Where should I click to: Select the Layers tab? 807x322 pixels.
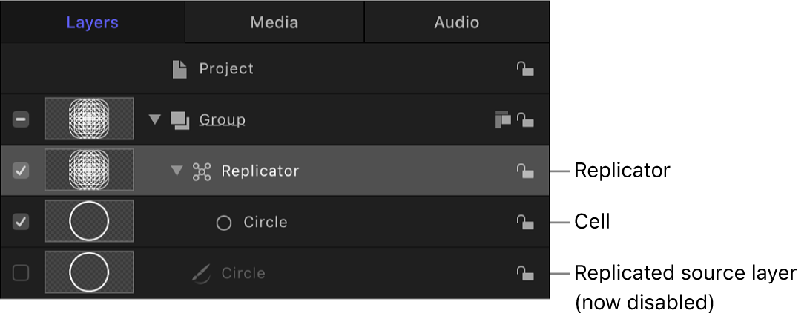click(x=92, y=22)
